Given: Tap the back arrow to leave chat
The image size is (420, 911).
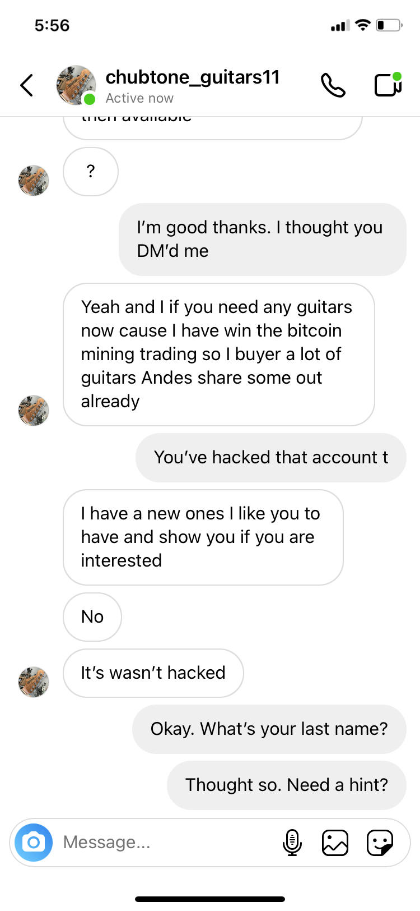Looking at the screenshot, I should [x=27, y=86].
